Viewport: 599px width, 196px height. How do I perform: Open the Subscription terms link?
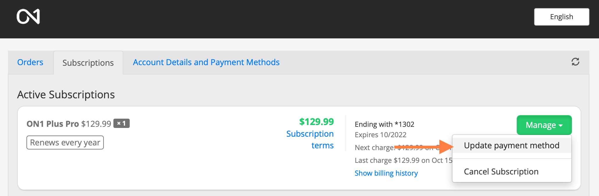click(x=310, y=140)
